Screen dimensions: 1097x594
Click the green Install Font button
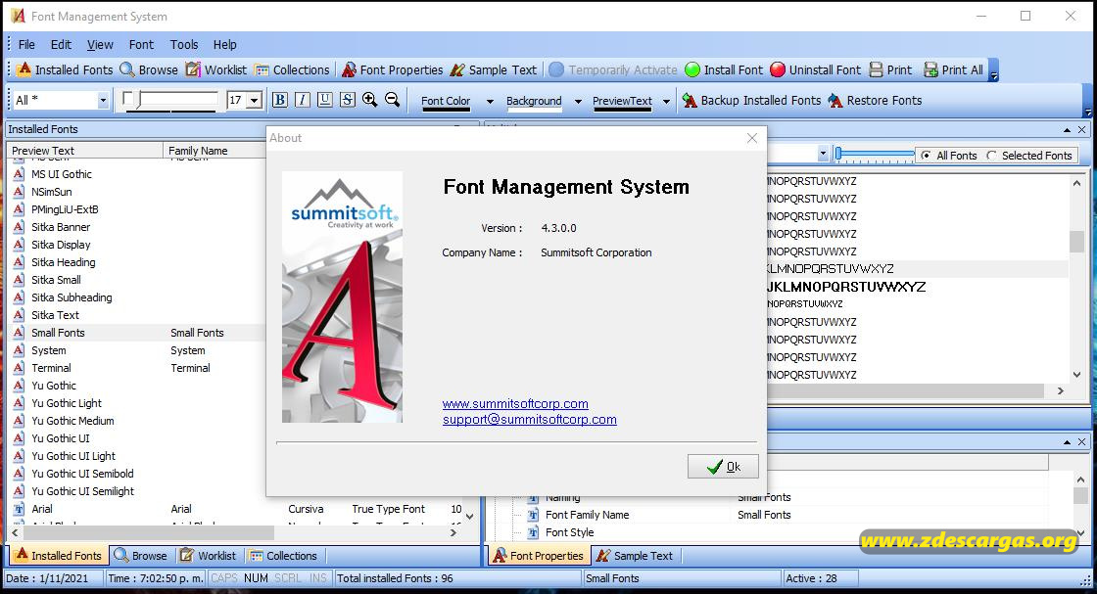coord(724,69)
